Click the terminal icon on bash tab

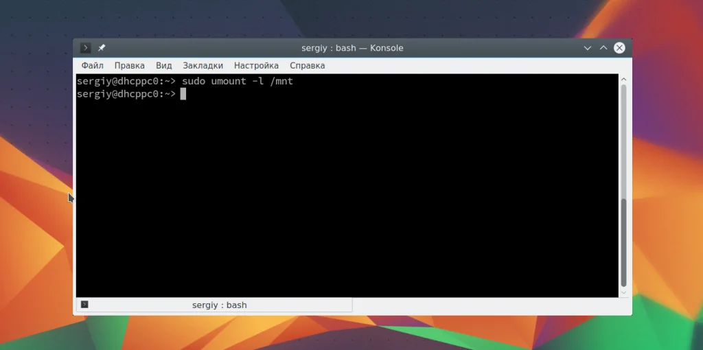84,305
